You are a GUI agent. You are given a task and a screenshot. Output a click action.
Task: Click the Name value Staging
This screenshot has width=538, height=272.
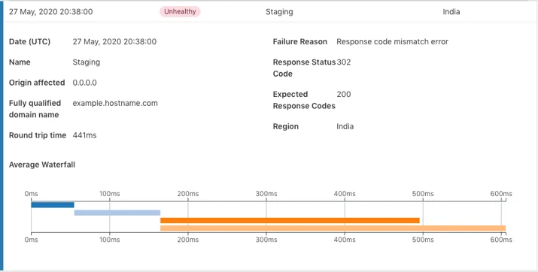pos(87,62)
